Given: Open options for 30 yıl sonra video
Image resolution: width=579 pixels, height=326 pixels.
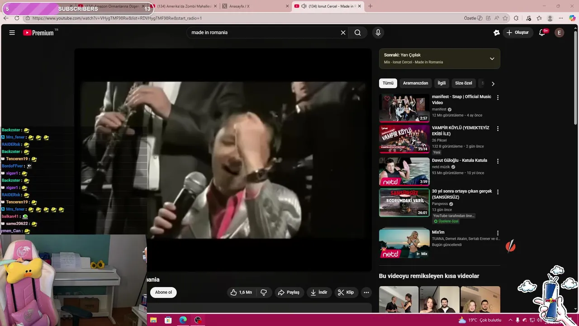Looking at the screenshot, I should pyautogui.click(x=498, y=192).
